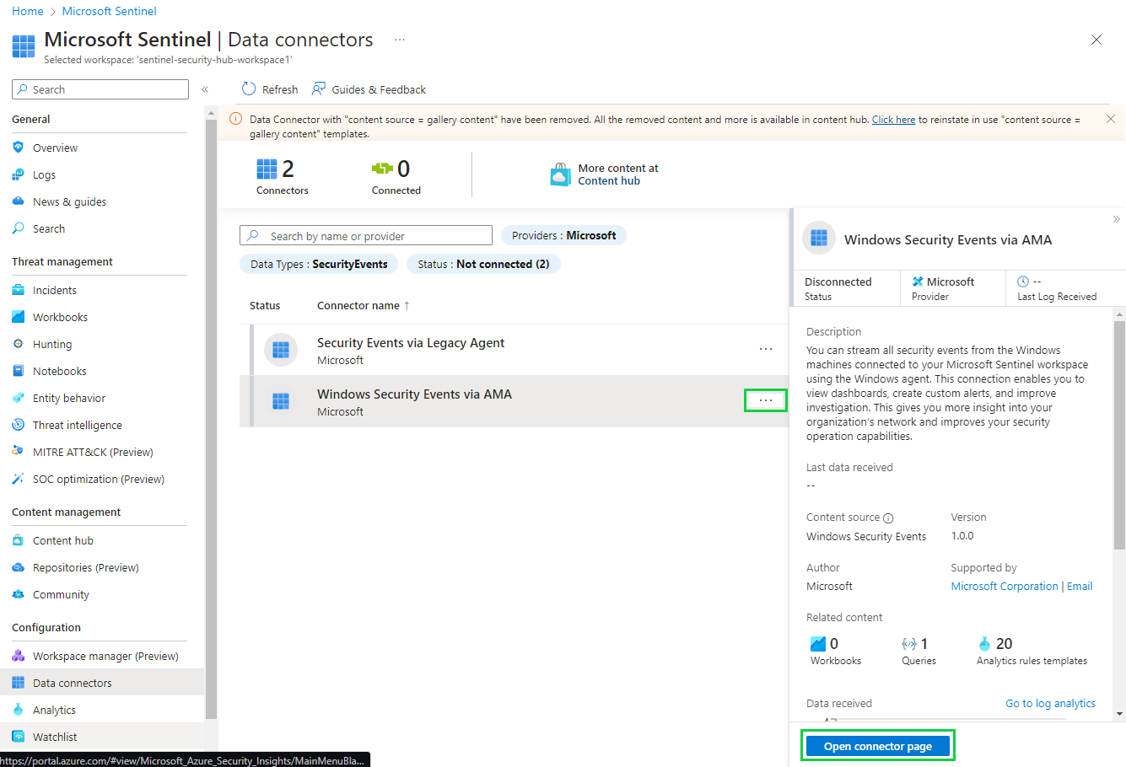Click the Refresh icon in toolbar
This screenshot has width=1126, height=767.
pos(249,89)
